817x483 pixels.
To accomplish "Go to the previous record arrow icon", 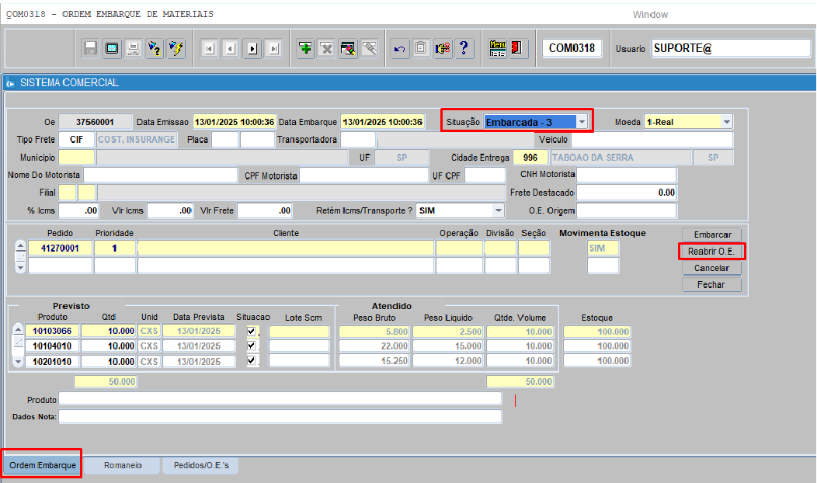I will (231, 49).
